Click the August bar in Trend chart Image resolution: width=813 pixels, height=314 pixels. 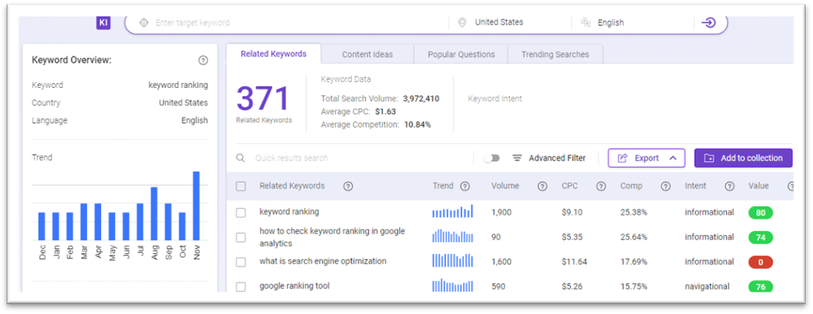tap(154, 214)
